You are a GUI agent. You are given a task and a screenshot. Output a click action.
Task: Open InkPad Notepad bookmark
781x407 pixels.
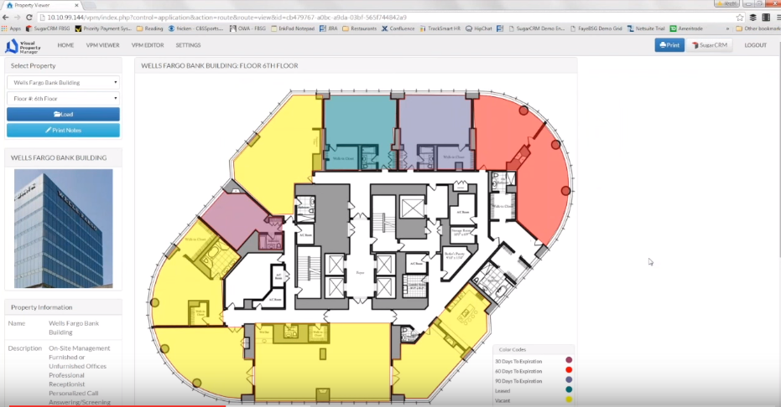(x=293, y=28)
